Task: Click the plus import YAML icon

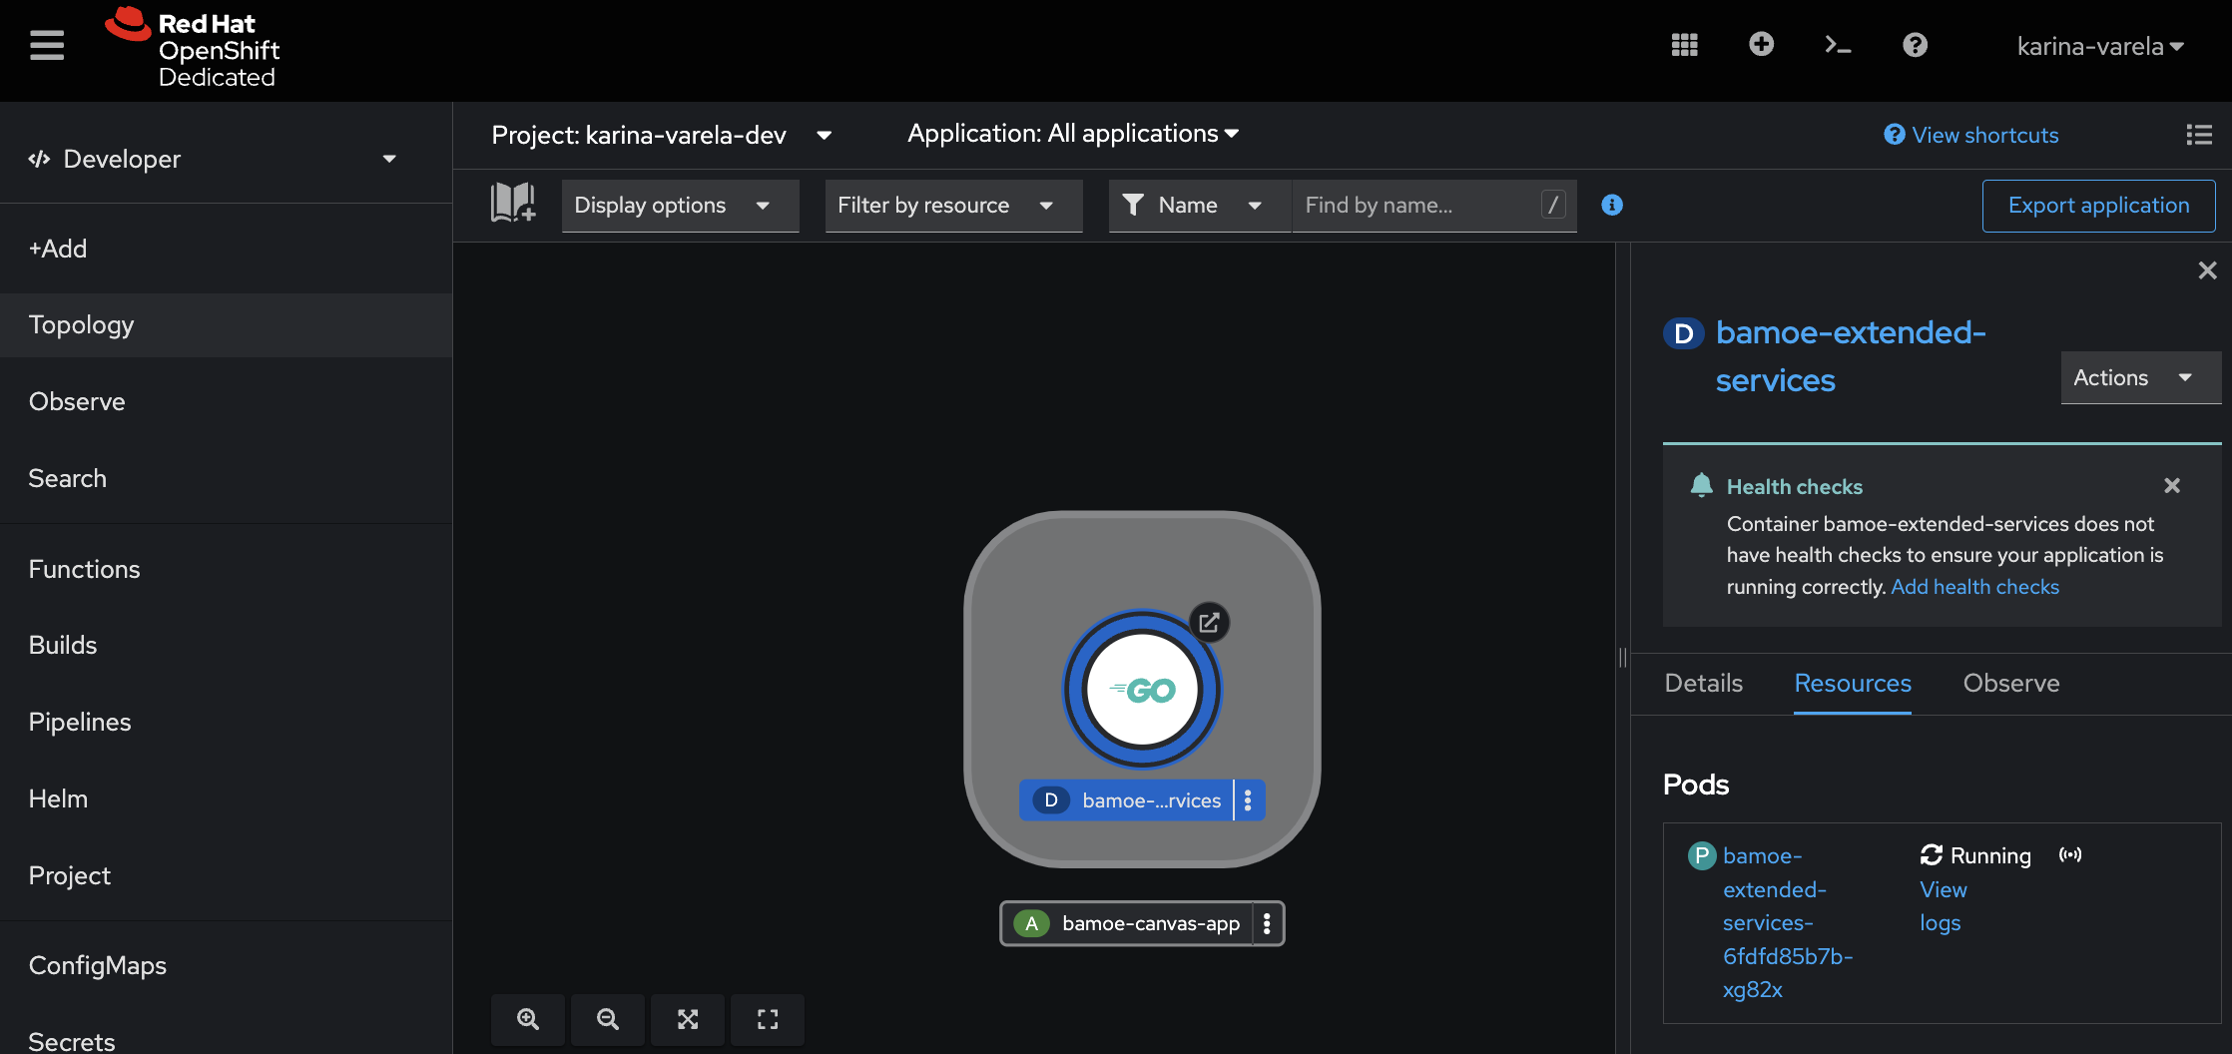Action: pyautogui.click(x=1761, y=45)
